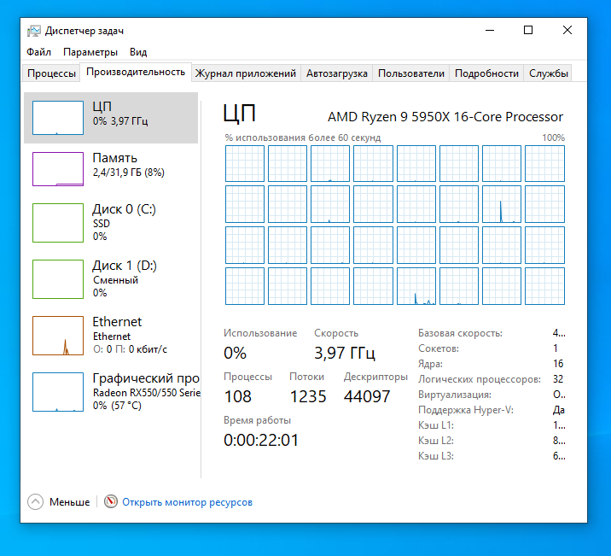Click the Task Manager app icon in title bar
The height and width of the screenshot is (556, 611).
click(34, 31)
